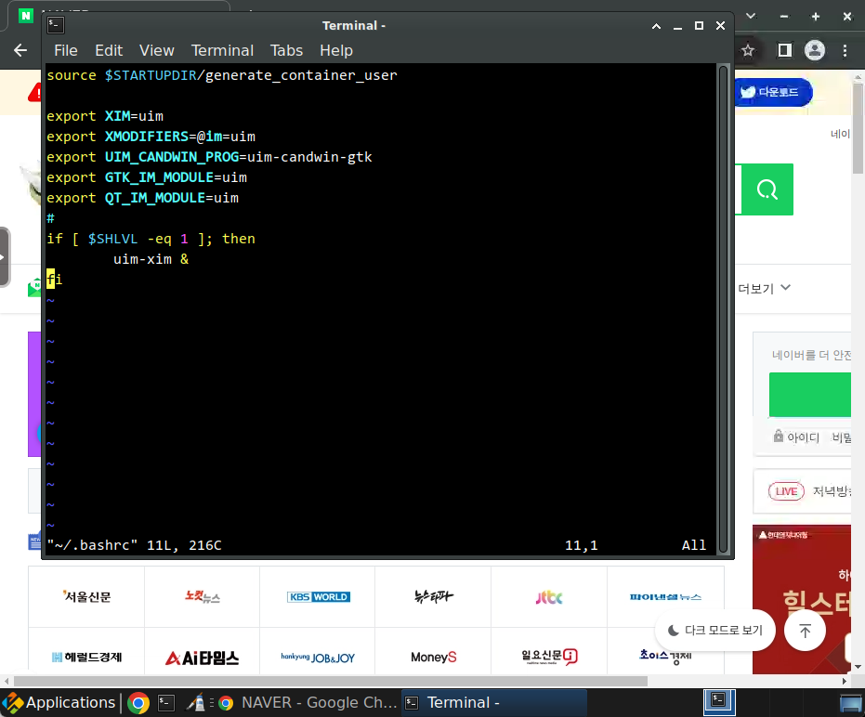Launch Chrome from taskbar icon

pyautogui.click(x=138, y=703)
